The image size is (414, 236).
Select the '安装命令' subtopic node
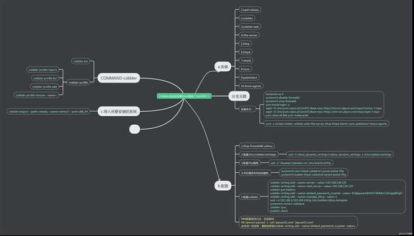click(x=246, y=108)
